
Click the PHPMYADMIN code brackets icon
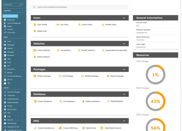pos(108,101)
